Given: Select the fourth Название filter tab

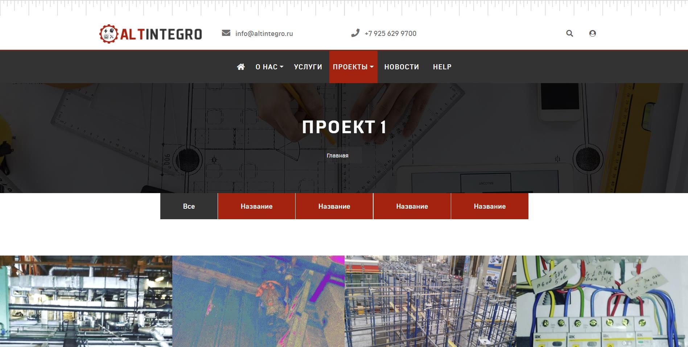Looking at the screenshot, I should coord(490,206).
